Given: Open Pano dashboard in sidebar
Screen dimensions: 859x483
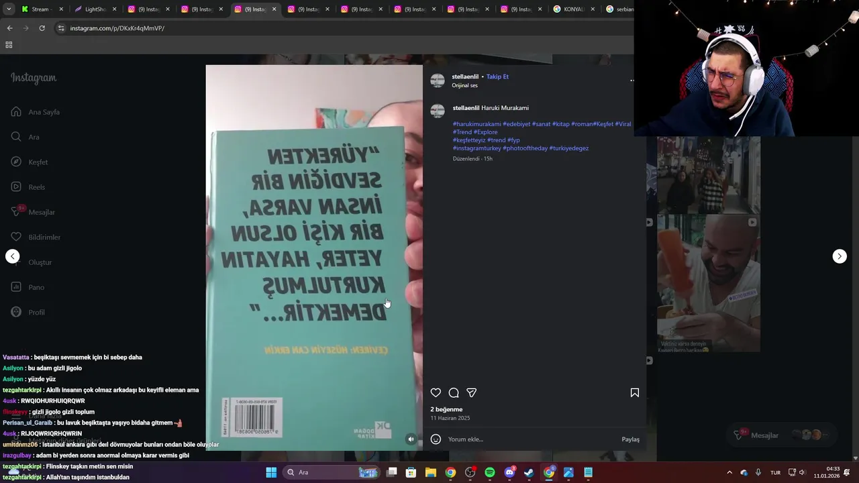Looking at the screenshot, I should coord(28,287).
